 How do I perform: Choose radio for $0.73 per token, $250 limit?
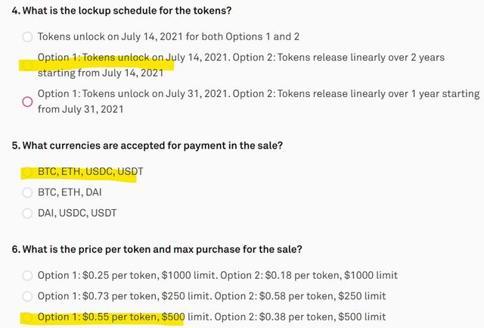27,296
